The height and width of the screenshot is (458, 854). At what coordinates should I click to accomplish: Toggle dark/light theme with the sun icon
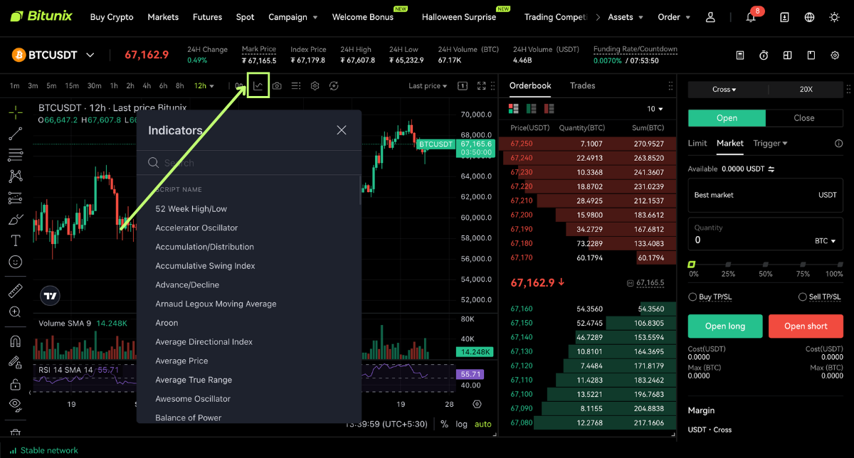[834, 16]
